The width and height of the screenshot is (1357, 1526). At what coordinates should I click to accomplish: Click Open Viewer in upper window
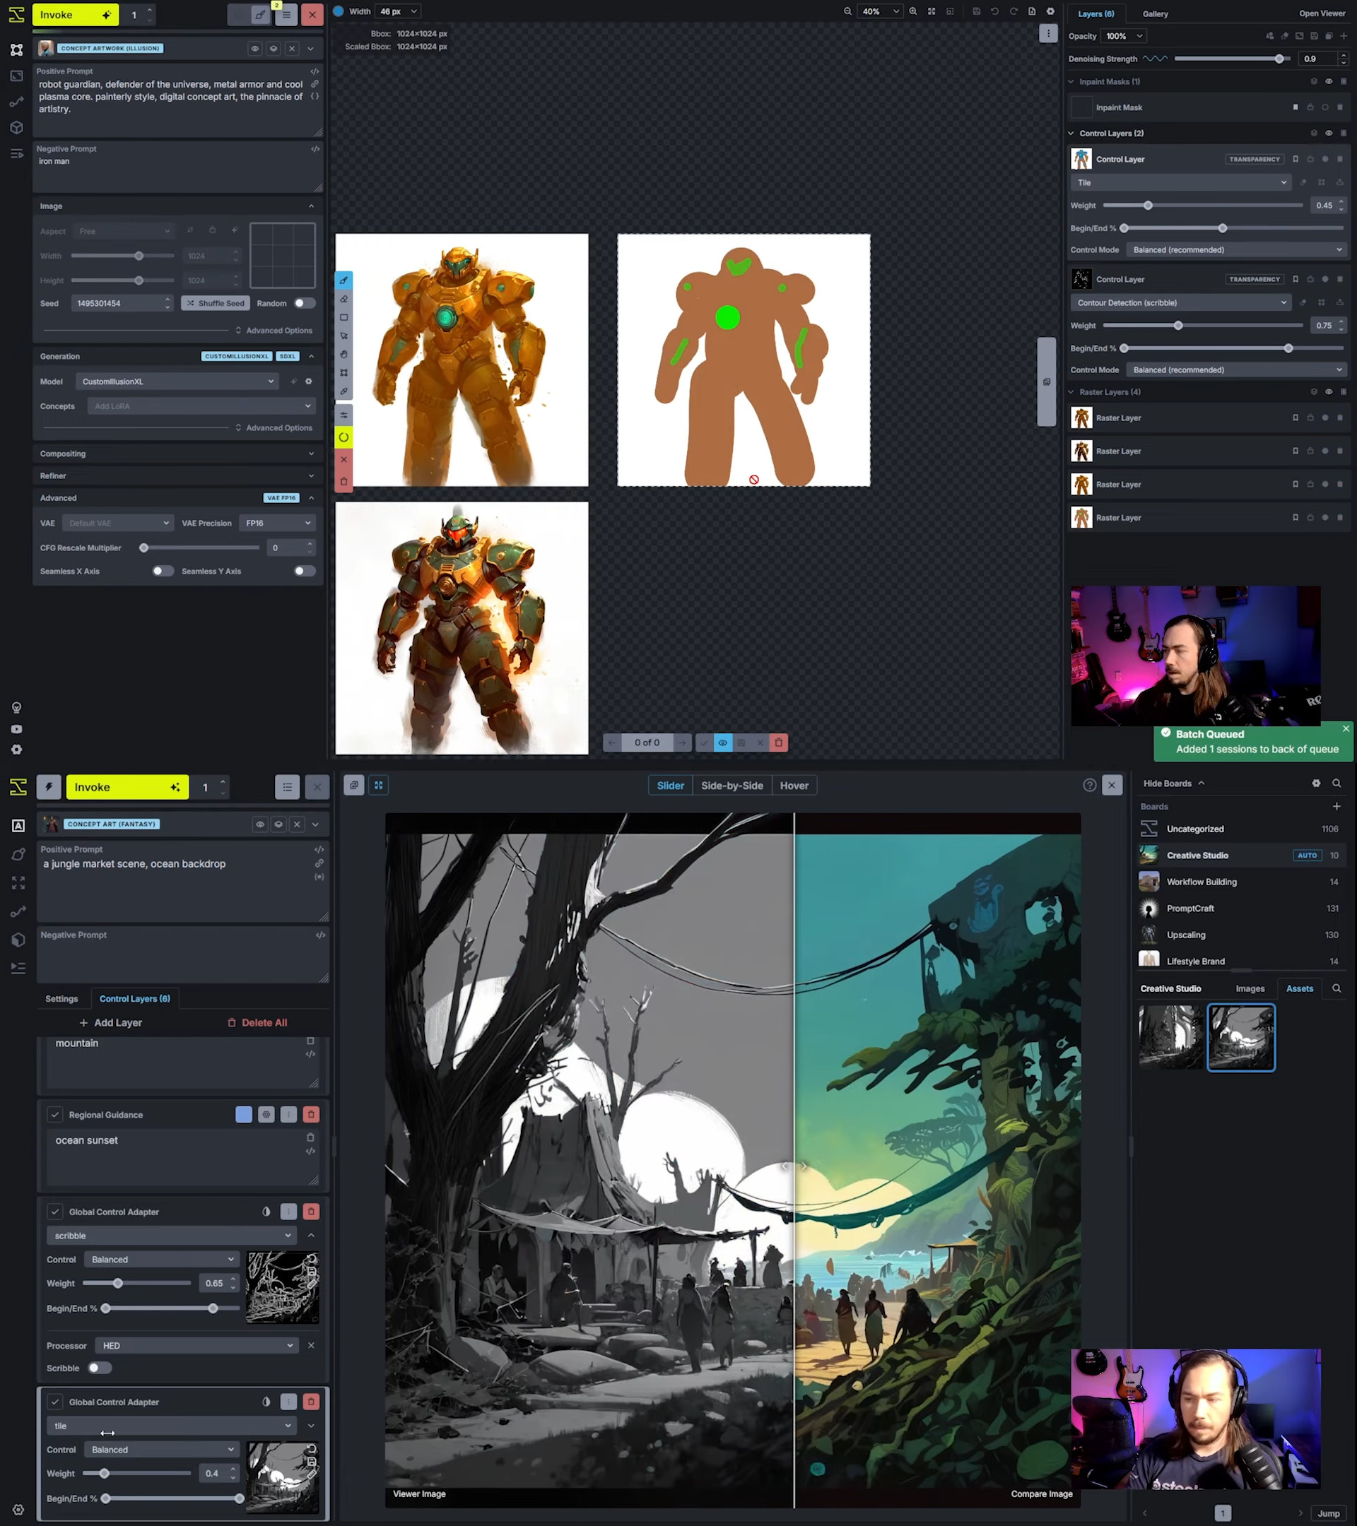(x=1322, y=13)
